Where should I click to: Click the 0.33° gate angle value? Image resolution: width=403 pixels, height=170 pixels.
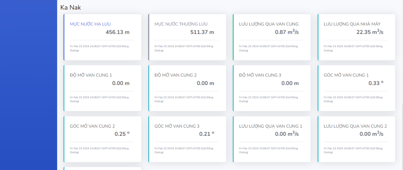(376, 83)
